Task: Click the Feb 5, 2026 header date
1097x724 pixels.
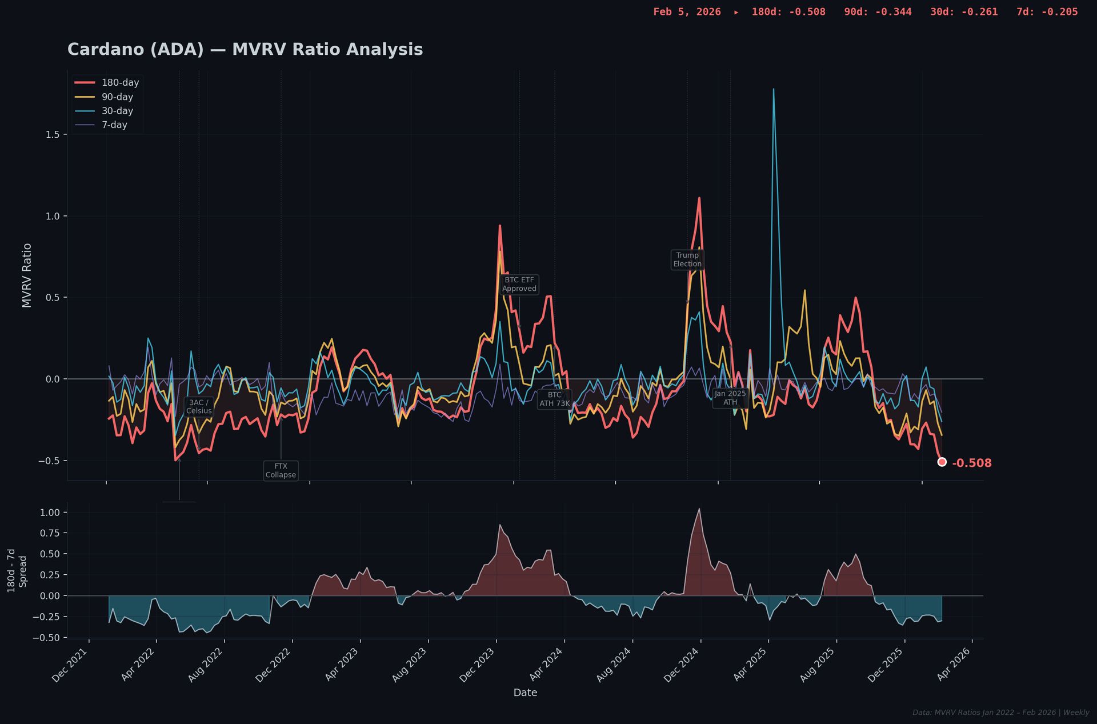Action: (687, 12)
